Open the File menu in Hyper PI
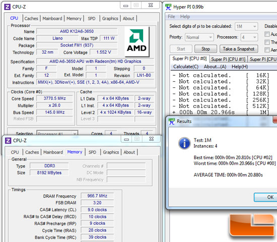 tap(171, 17)
